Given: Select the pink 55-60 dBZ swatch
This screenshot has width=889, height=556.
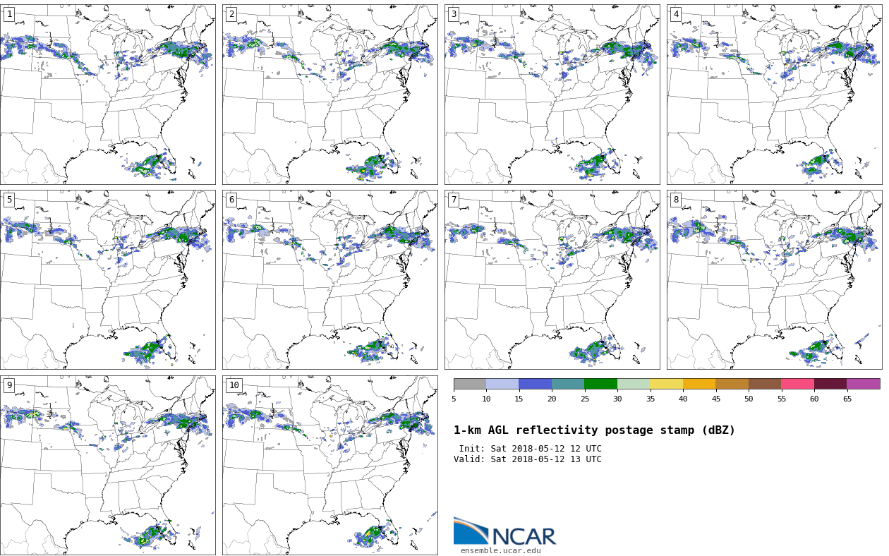Looking at the screenshot, I should [x=797, y=384].
